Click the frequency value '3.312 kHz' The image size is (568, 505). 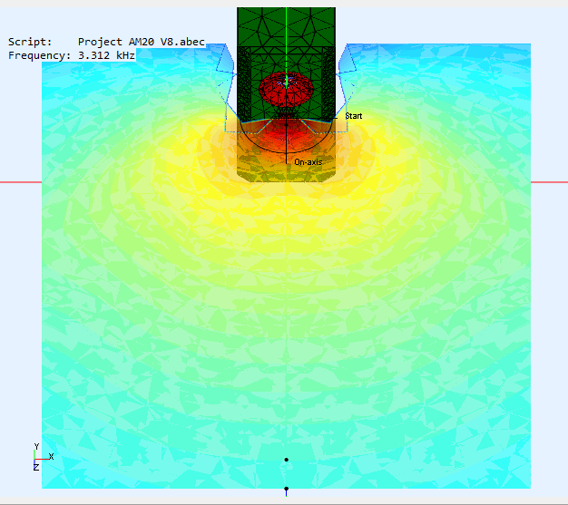pyautogui.click(x=106, y=55)
